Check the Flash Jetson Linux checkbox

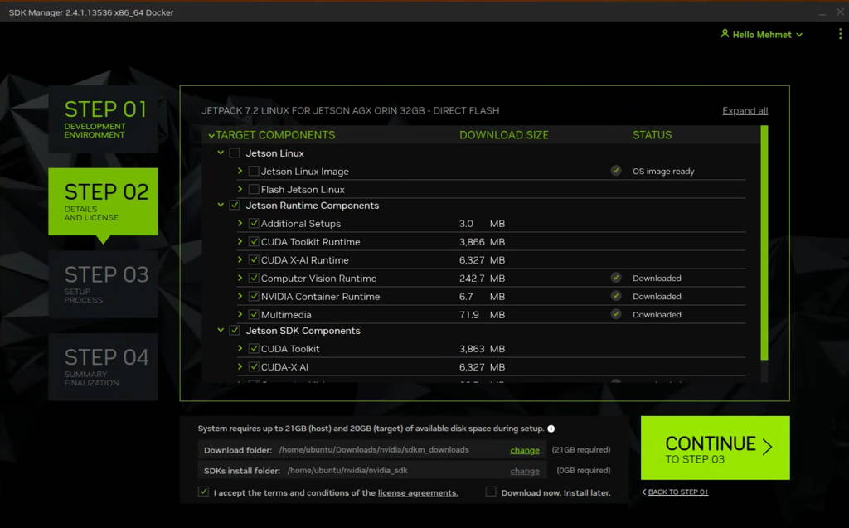[x=254, y=190]
